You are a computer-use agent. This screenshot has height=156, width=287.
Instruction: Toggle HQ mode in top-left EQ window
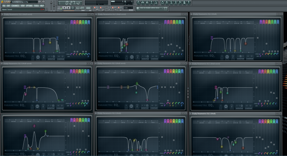point(38,57)
